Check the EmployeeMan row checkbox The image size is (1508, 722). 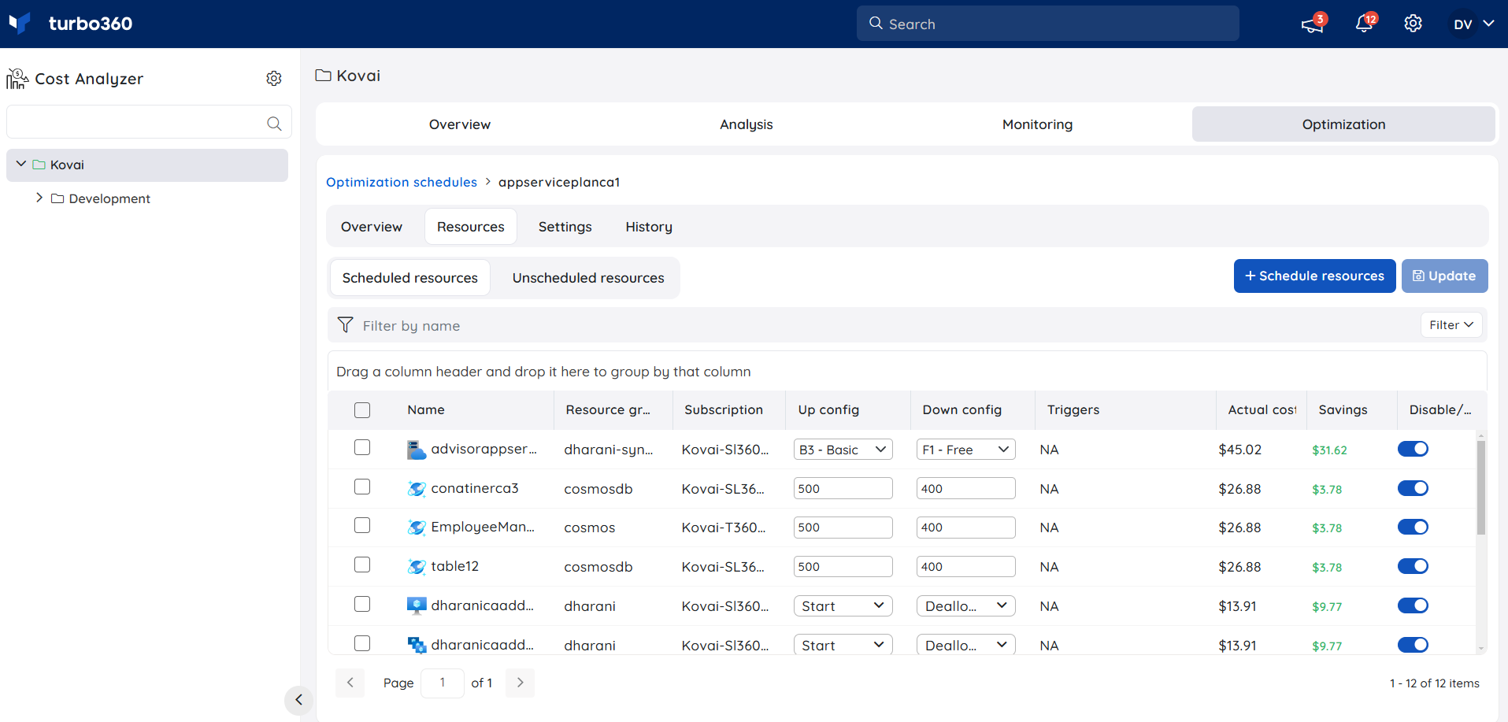(x=362, y=525)
